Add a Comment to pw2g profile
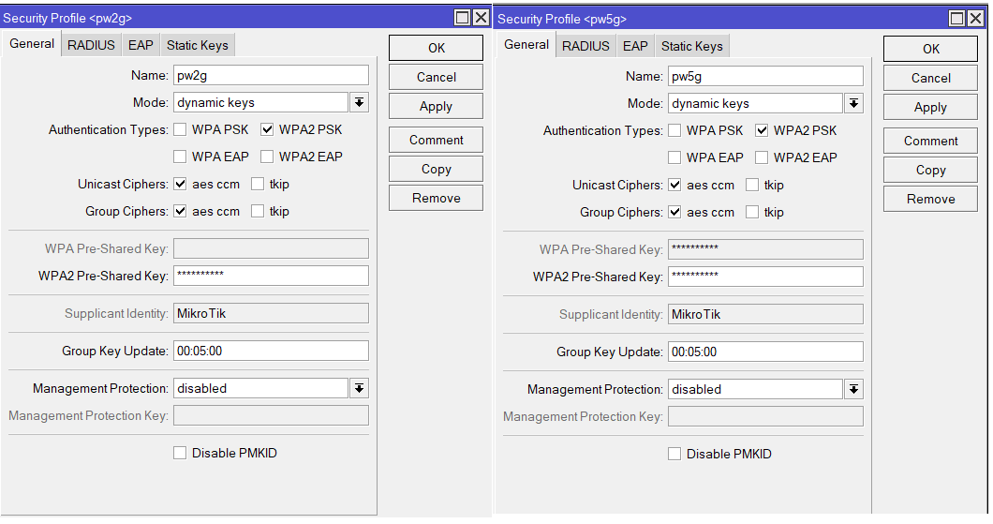This screenshot has height=524, width=993. click(436, 140)
